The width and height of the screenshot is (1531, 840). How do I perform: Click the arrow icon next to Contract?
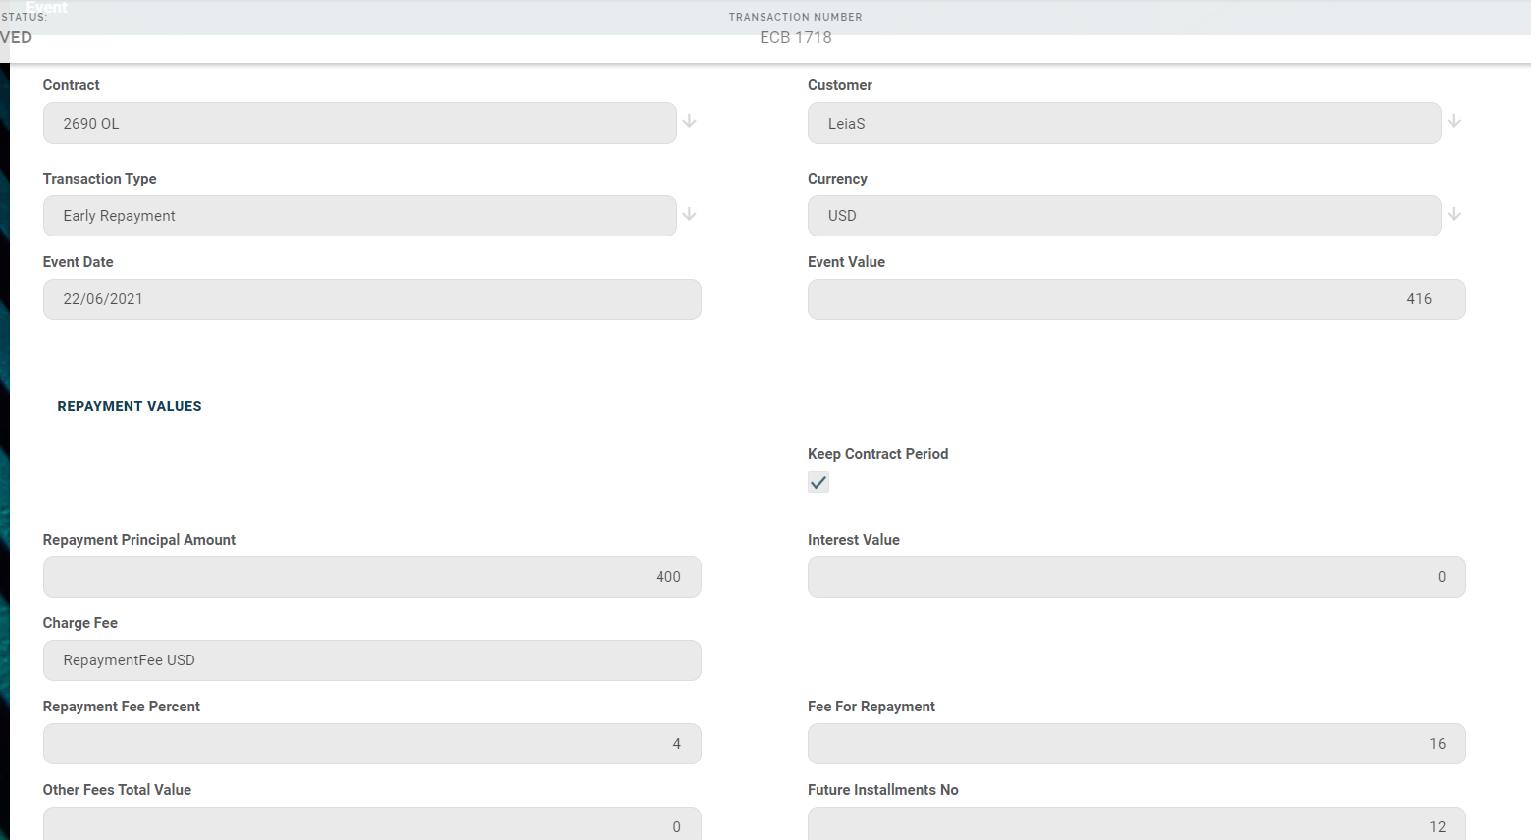coord(689,121)
